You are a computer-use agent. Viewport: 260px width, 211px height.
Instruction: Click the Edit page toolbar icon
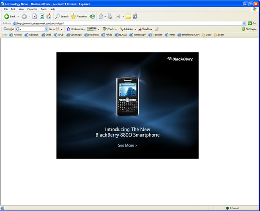click(118, 17)
